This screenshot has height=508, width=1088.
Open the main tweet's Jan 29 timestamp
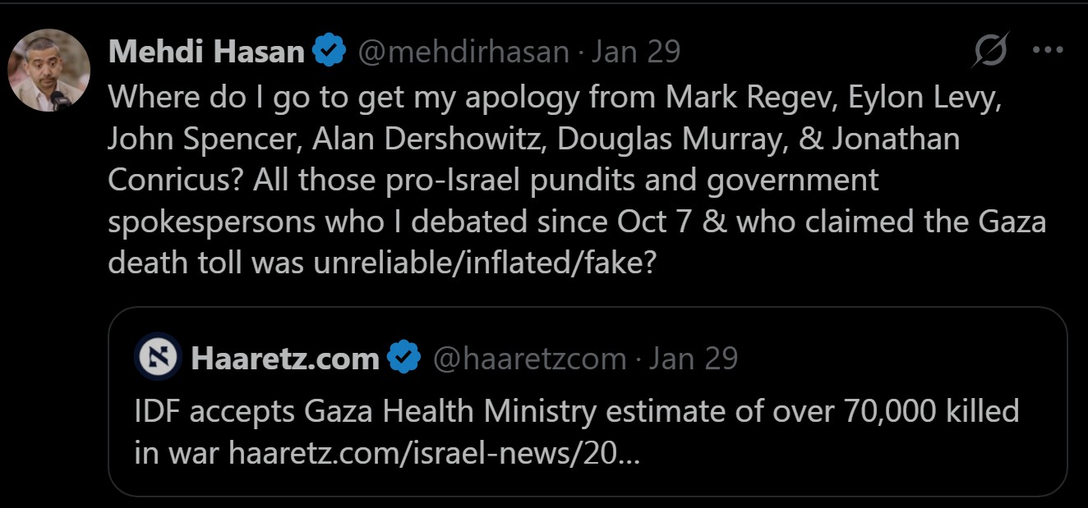[x=637, y=53]
